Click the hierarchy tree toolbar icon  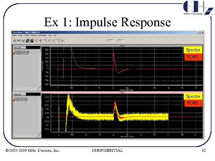(14, 41)
